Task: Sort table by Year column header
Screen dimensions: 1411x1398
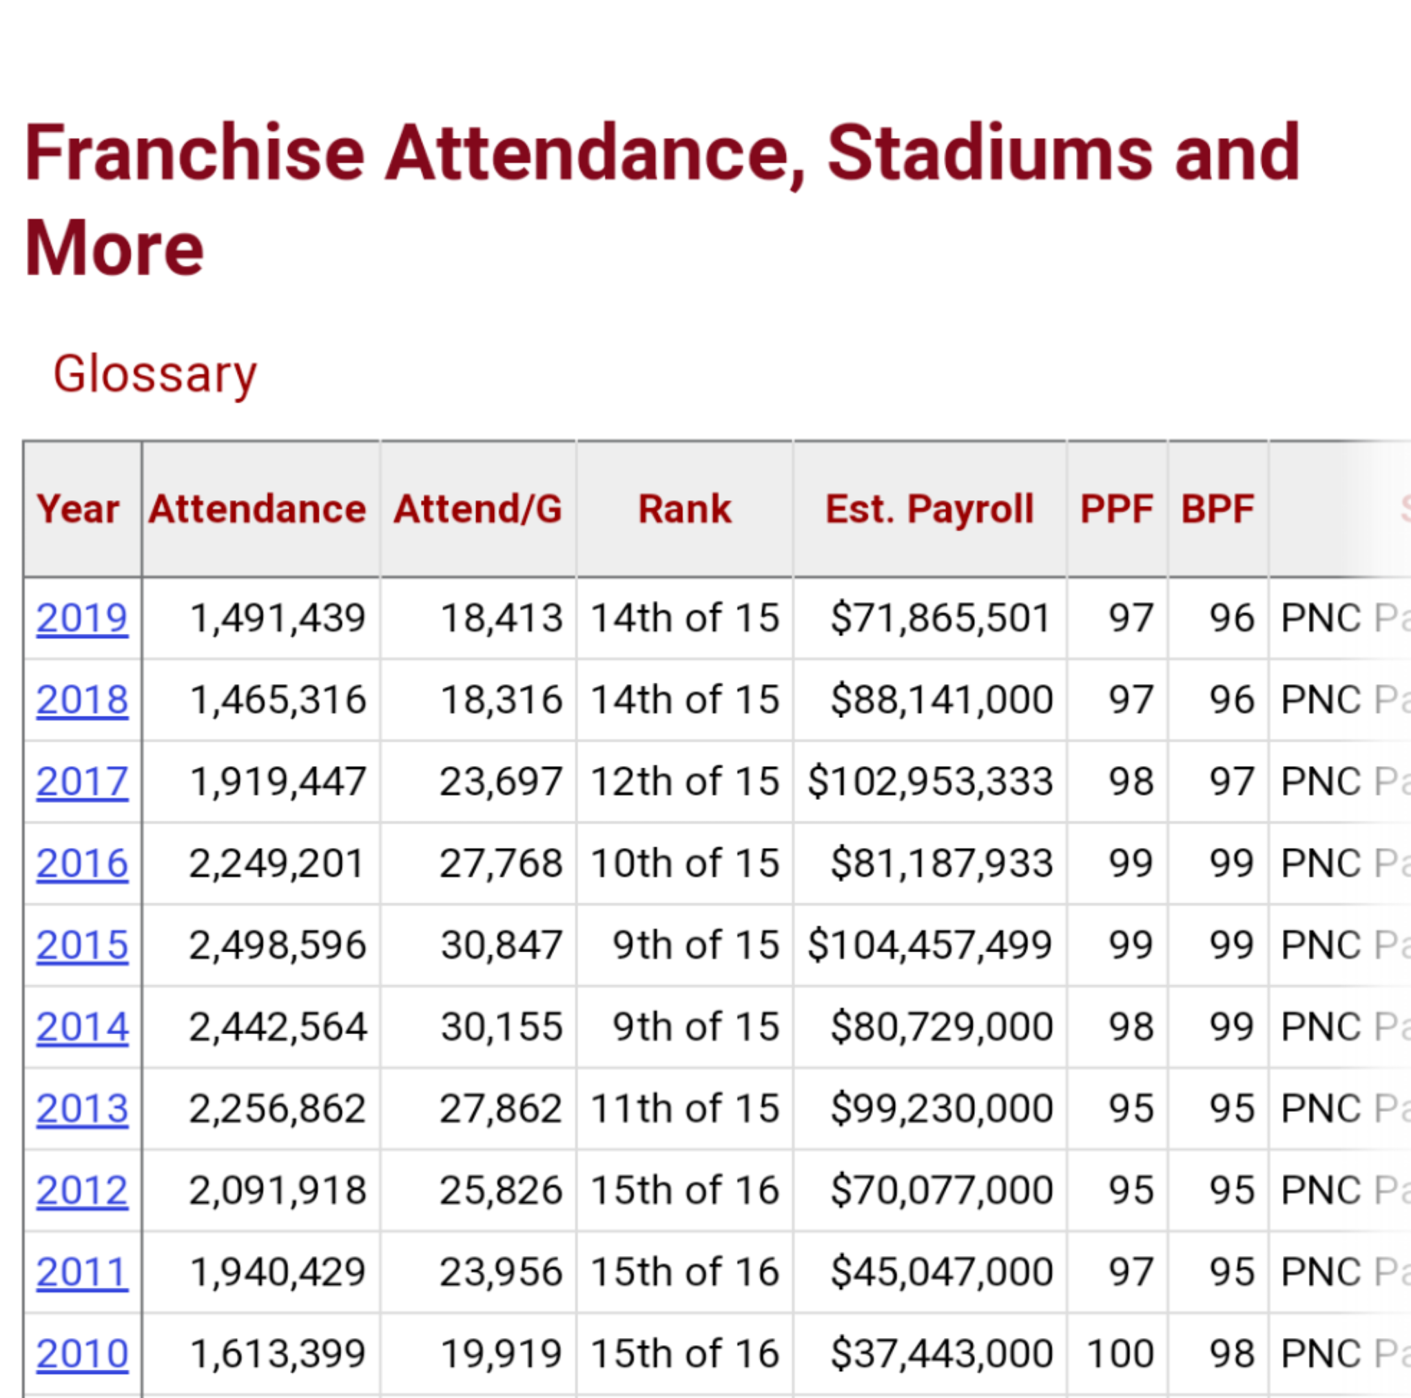Action: click(x=78, y=509)
